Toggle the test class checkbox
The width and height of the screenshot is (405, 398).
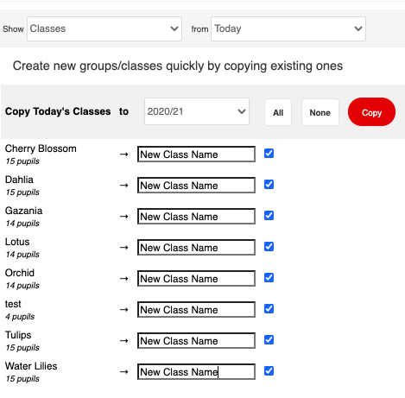pos(269,309)
